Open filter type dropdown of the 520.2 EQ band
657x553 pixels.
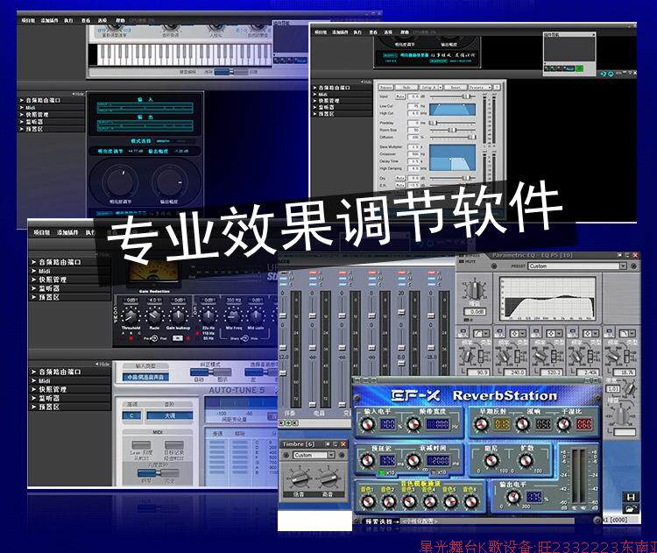[x=554, y=333]
